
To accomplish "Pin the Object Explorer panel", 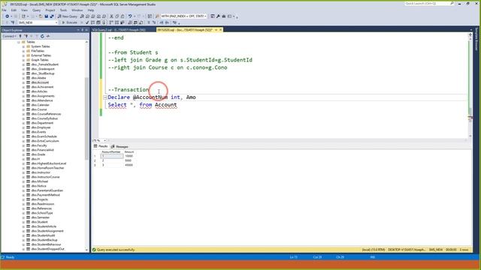I will coord(82,30).
